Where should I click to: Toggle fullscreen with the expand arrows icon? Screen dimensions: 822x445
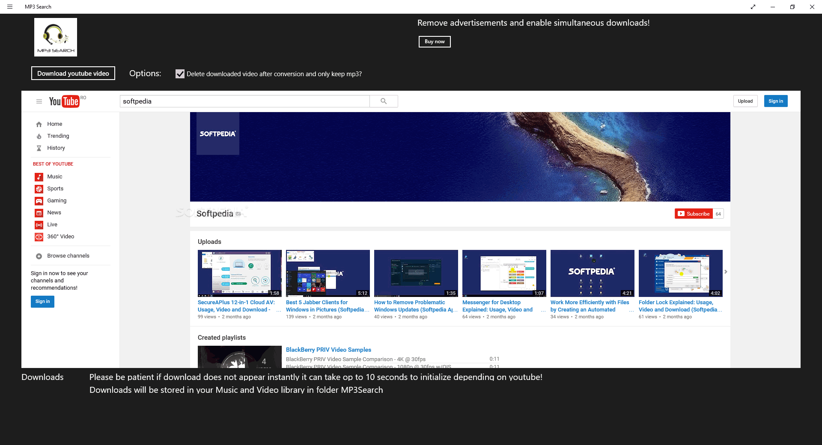(753, 7)
